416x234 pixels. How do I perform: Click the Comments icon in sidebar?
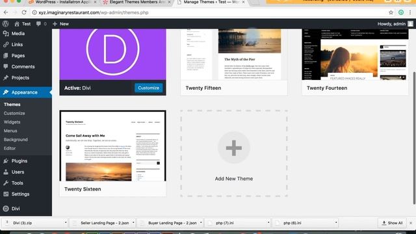(x=6, y=66)
